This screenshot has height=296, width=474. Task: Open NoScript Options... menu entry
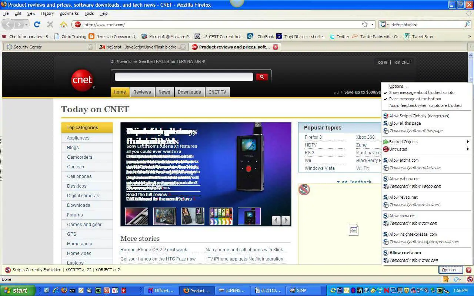tap(398, 86)
